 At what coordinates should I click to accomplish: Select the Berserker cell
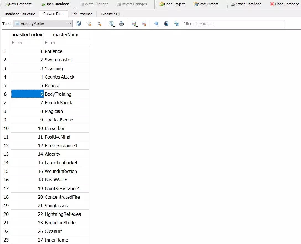66,128
